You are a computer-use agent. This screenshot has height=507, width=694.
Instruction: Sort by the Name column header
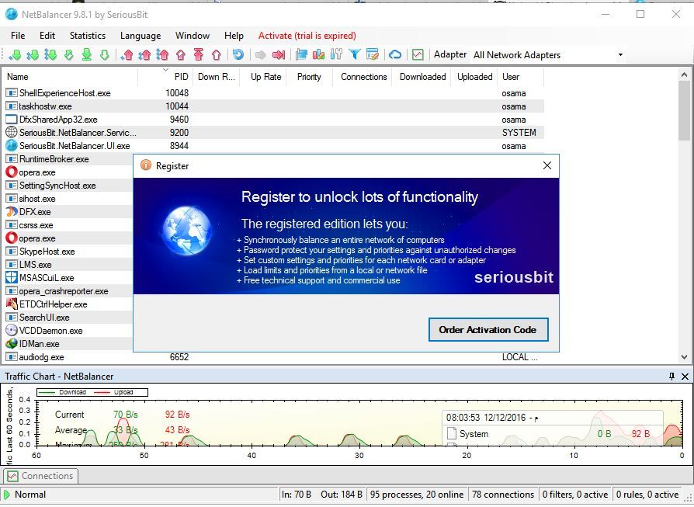[x=70, y=77]
